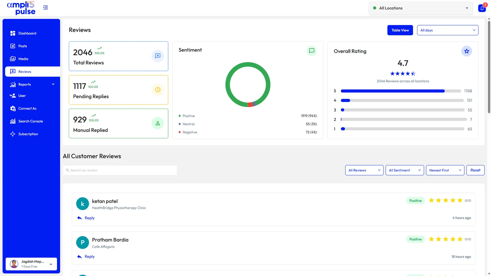Click the Connect Ac icon
Screen dimensions: 491x276
pos(13,109)
